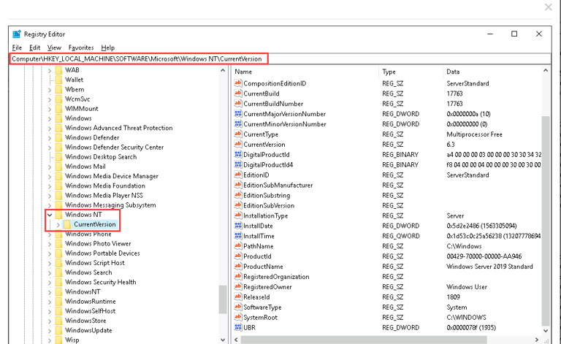Open the Edit menu

[35, 47]
